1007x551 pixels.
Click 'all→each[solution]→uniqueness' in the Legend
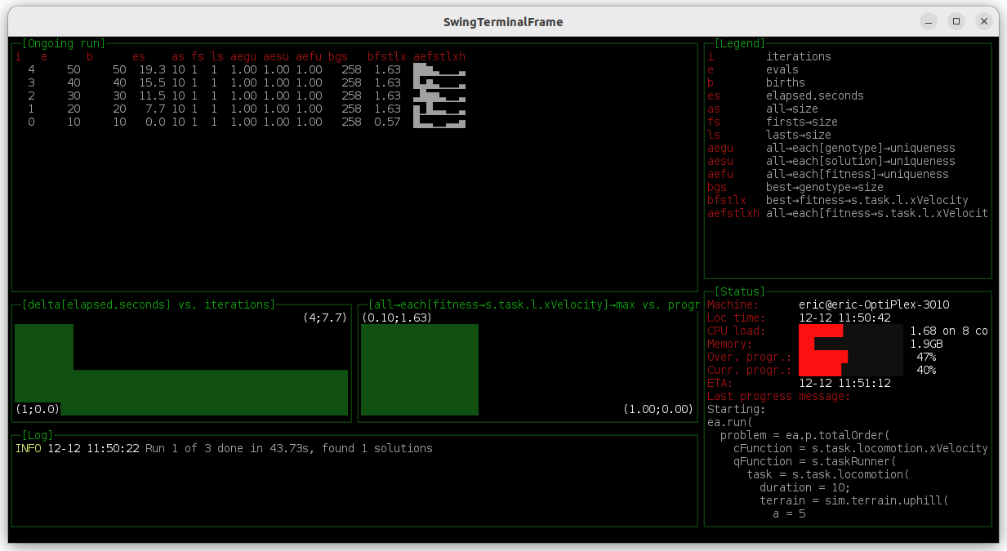[x=861, y=161]
